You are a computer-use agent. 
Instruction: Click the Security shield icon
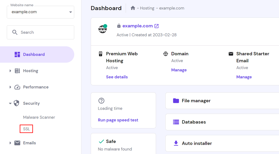17,103
